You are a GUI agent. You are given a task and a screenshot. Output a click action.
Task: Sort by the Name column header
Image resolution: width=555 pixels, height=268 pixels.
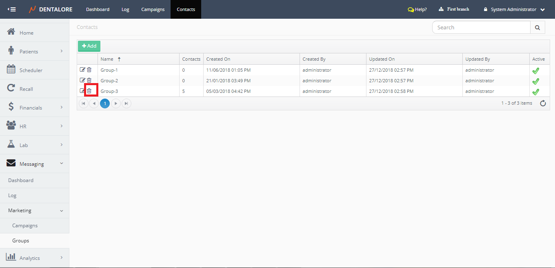pos(107,59)
